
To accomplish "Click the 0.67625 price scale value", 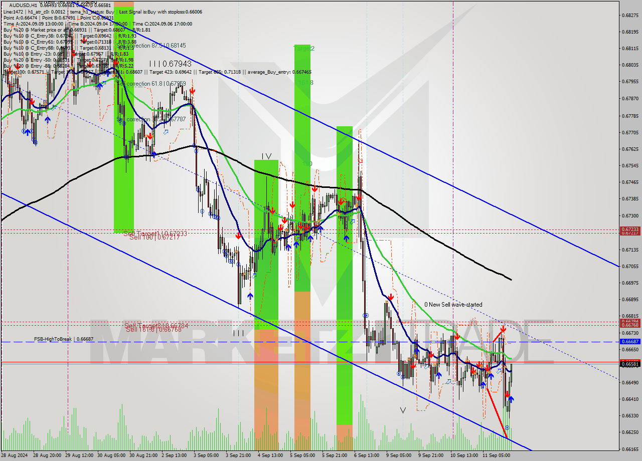I will pos(630,149).
